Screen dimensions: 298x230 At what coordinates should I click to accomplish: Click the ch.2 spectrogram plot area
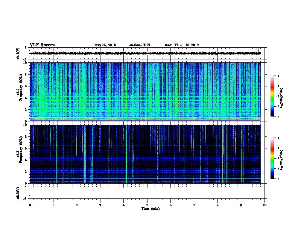pyautogui.click(x=145, y=154)
